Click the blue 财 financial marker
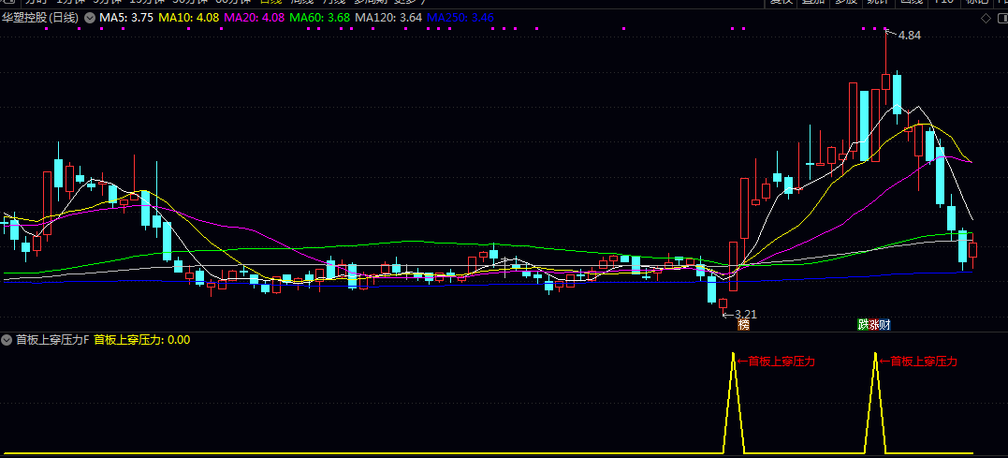 point(885,325)
